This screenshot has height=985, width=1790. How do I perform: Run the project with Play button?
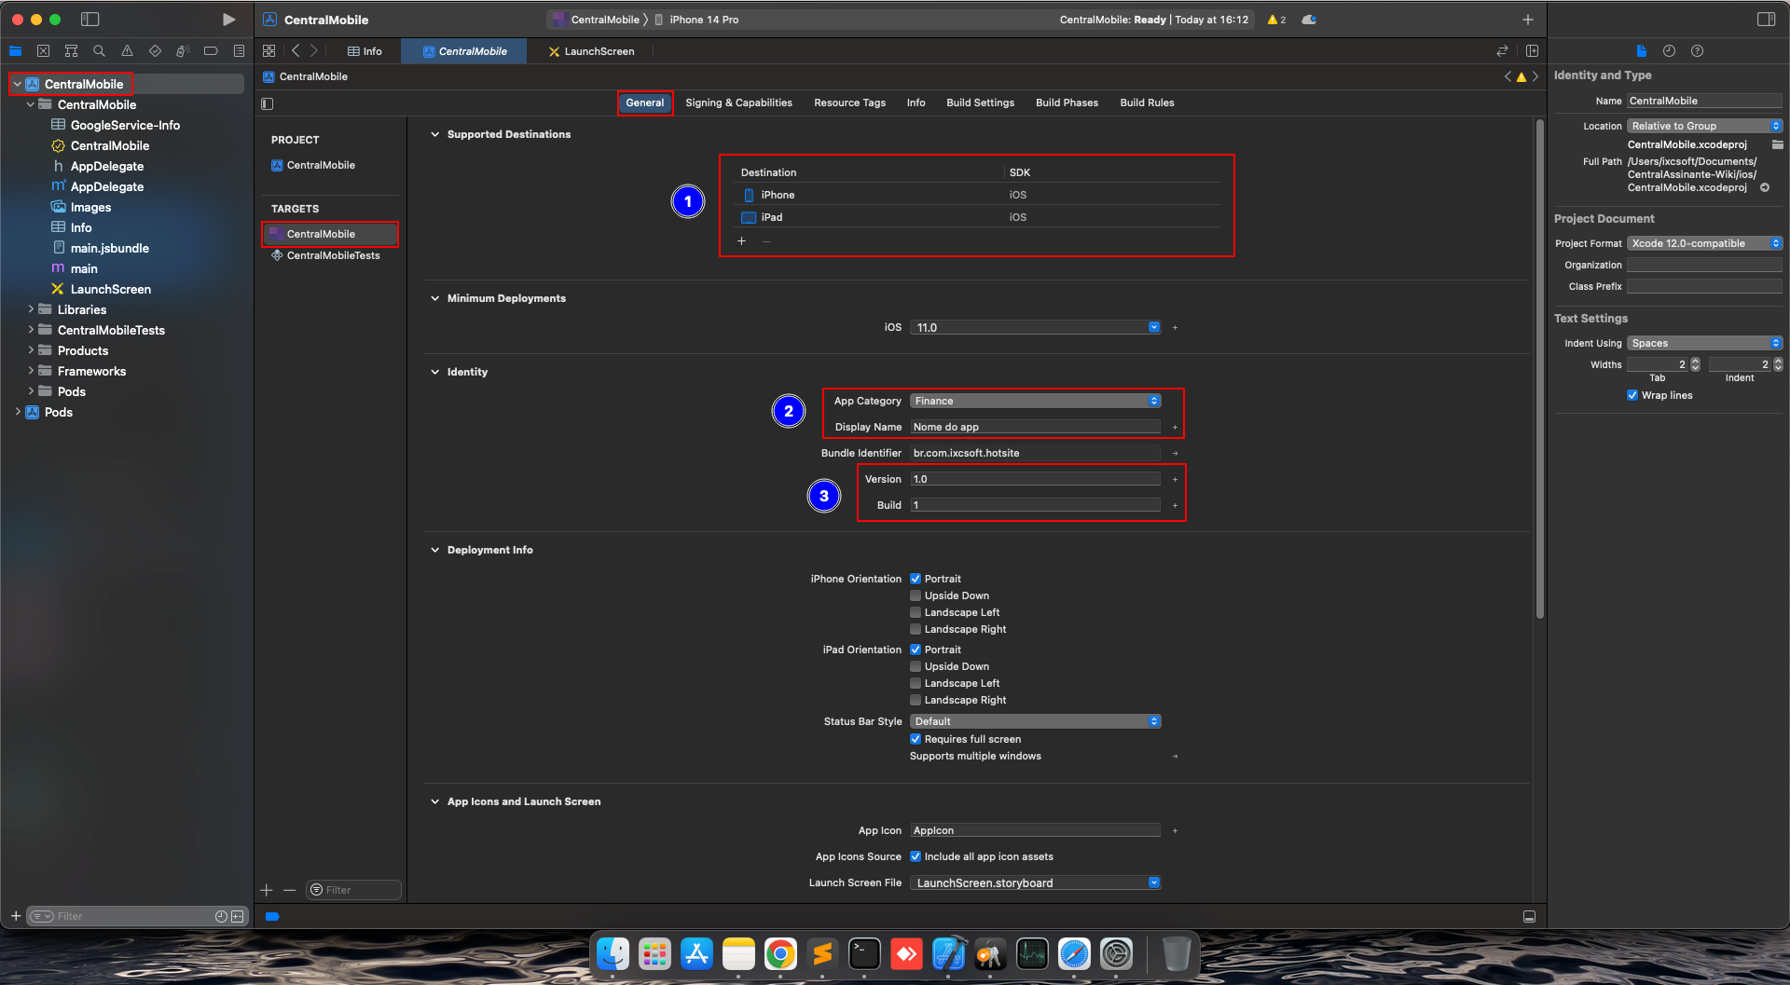(228, 20)
